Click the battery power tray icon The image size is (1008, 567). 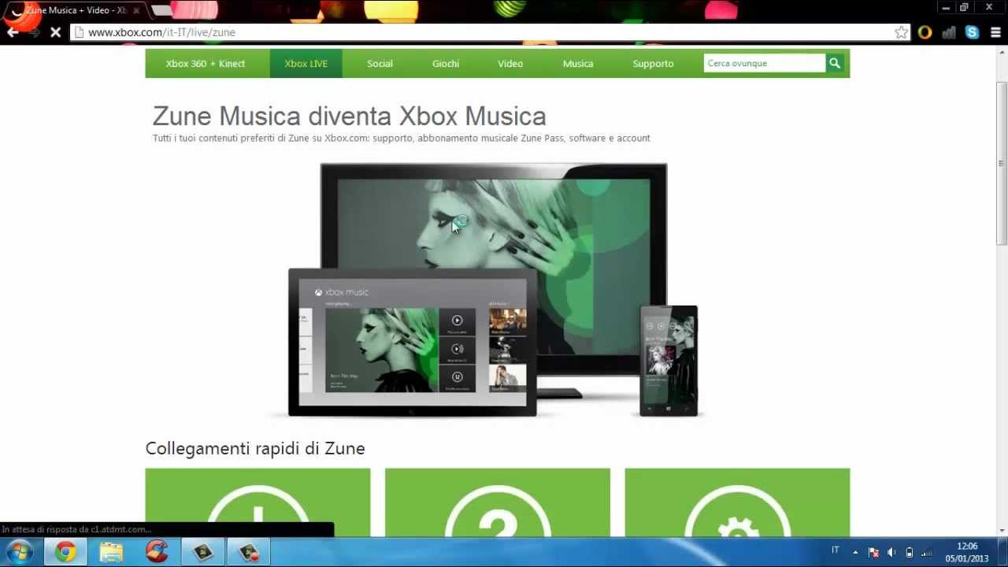coord(910,552)
